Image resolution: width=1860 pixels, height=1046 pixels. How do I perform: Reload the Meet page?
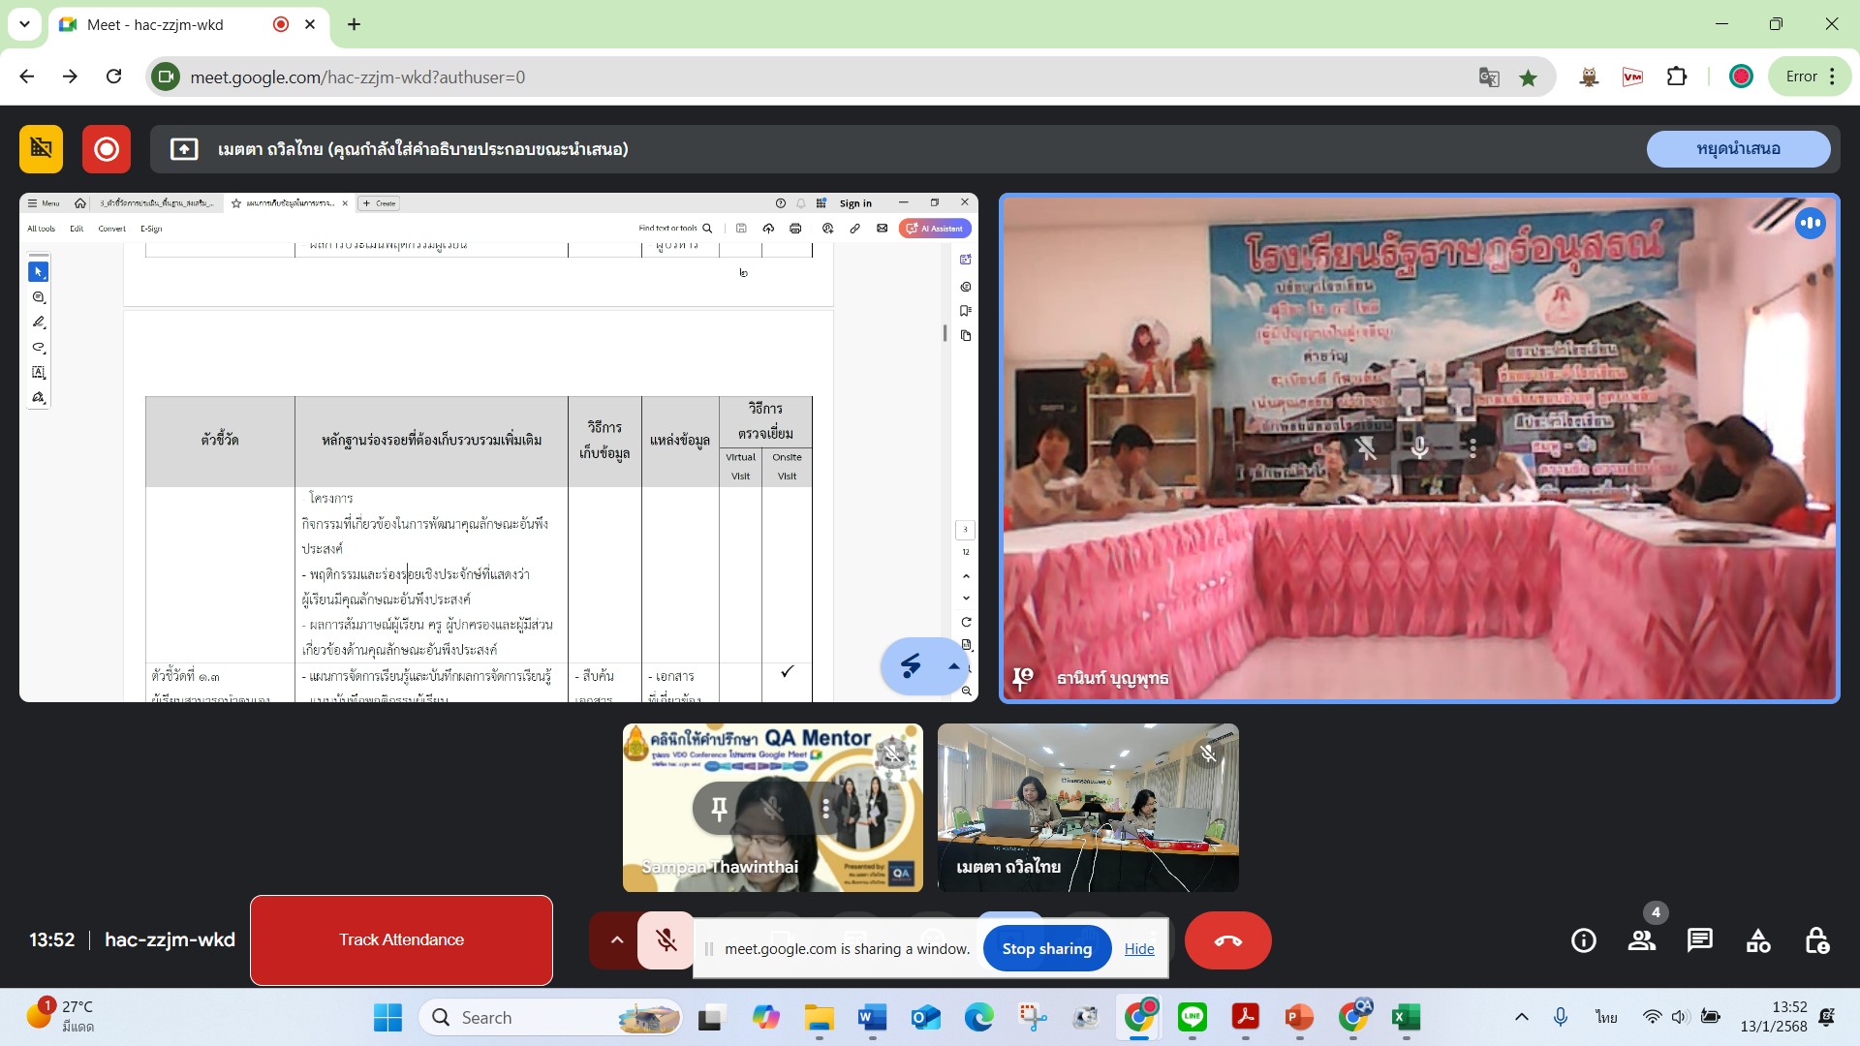point(113,77)
